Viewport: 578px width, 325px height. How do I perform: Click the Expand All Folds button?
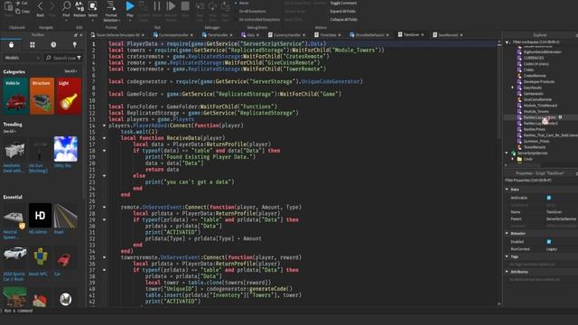pos(342,12)
